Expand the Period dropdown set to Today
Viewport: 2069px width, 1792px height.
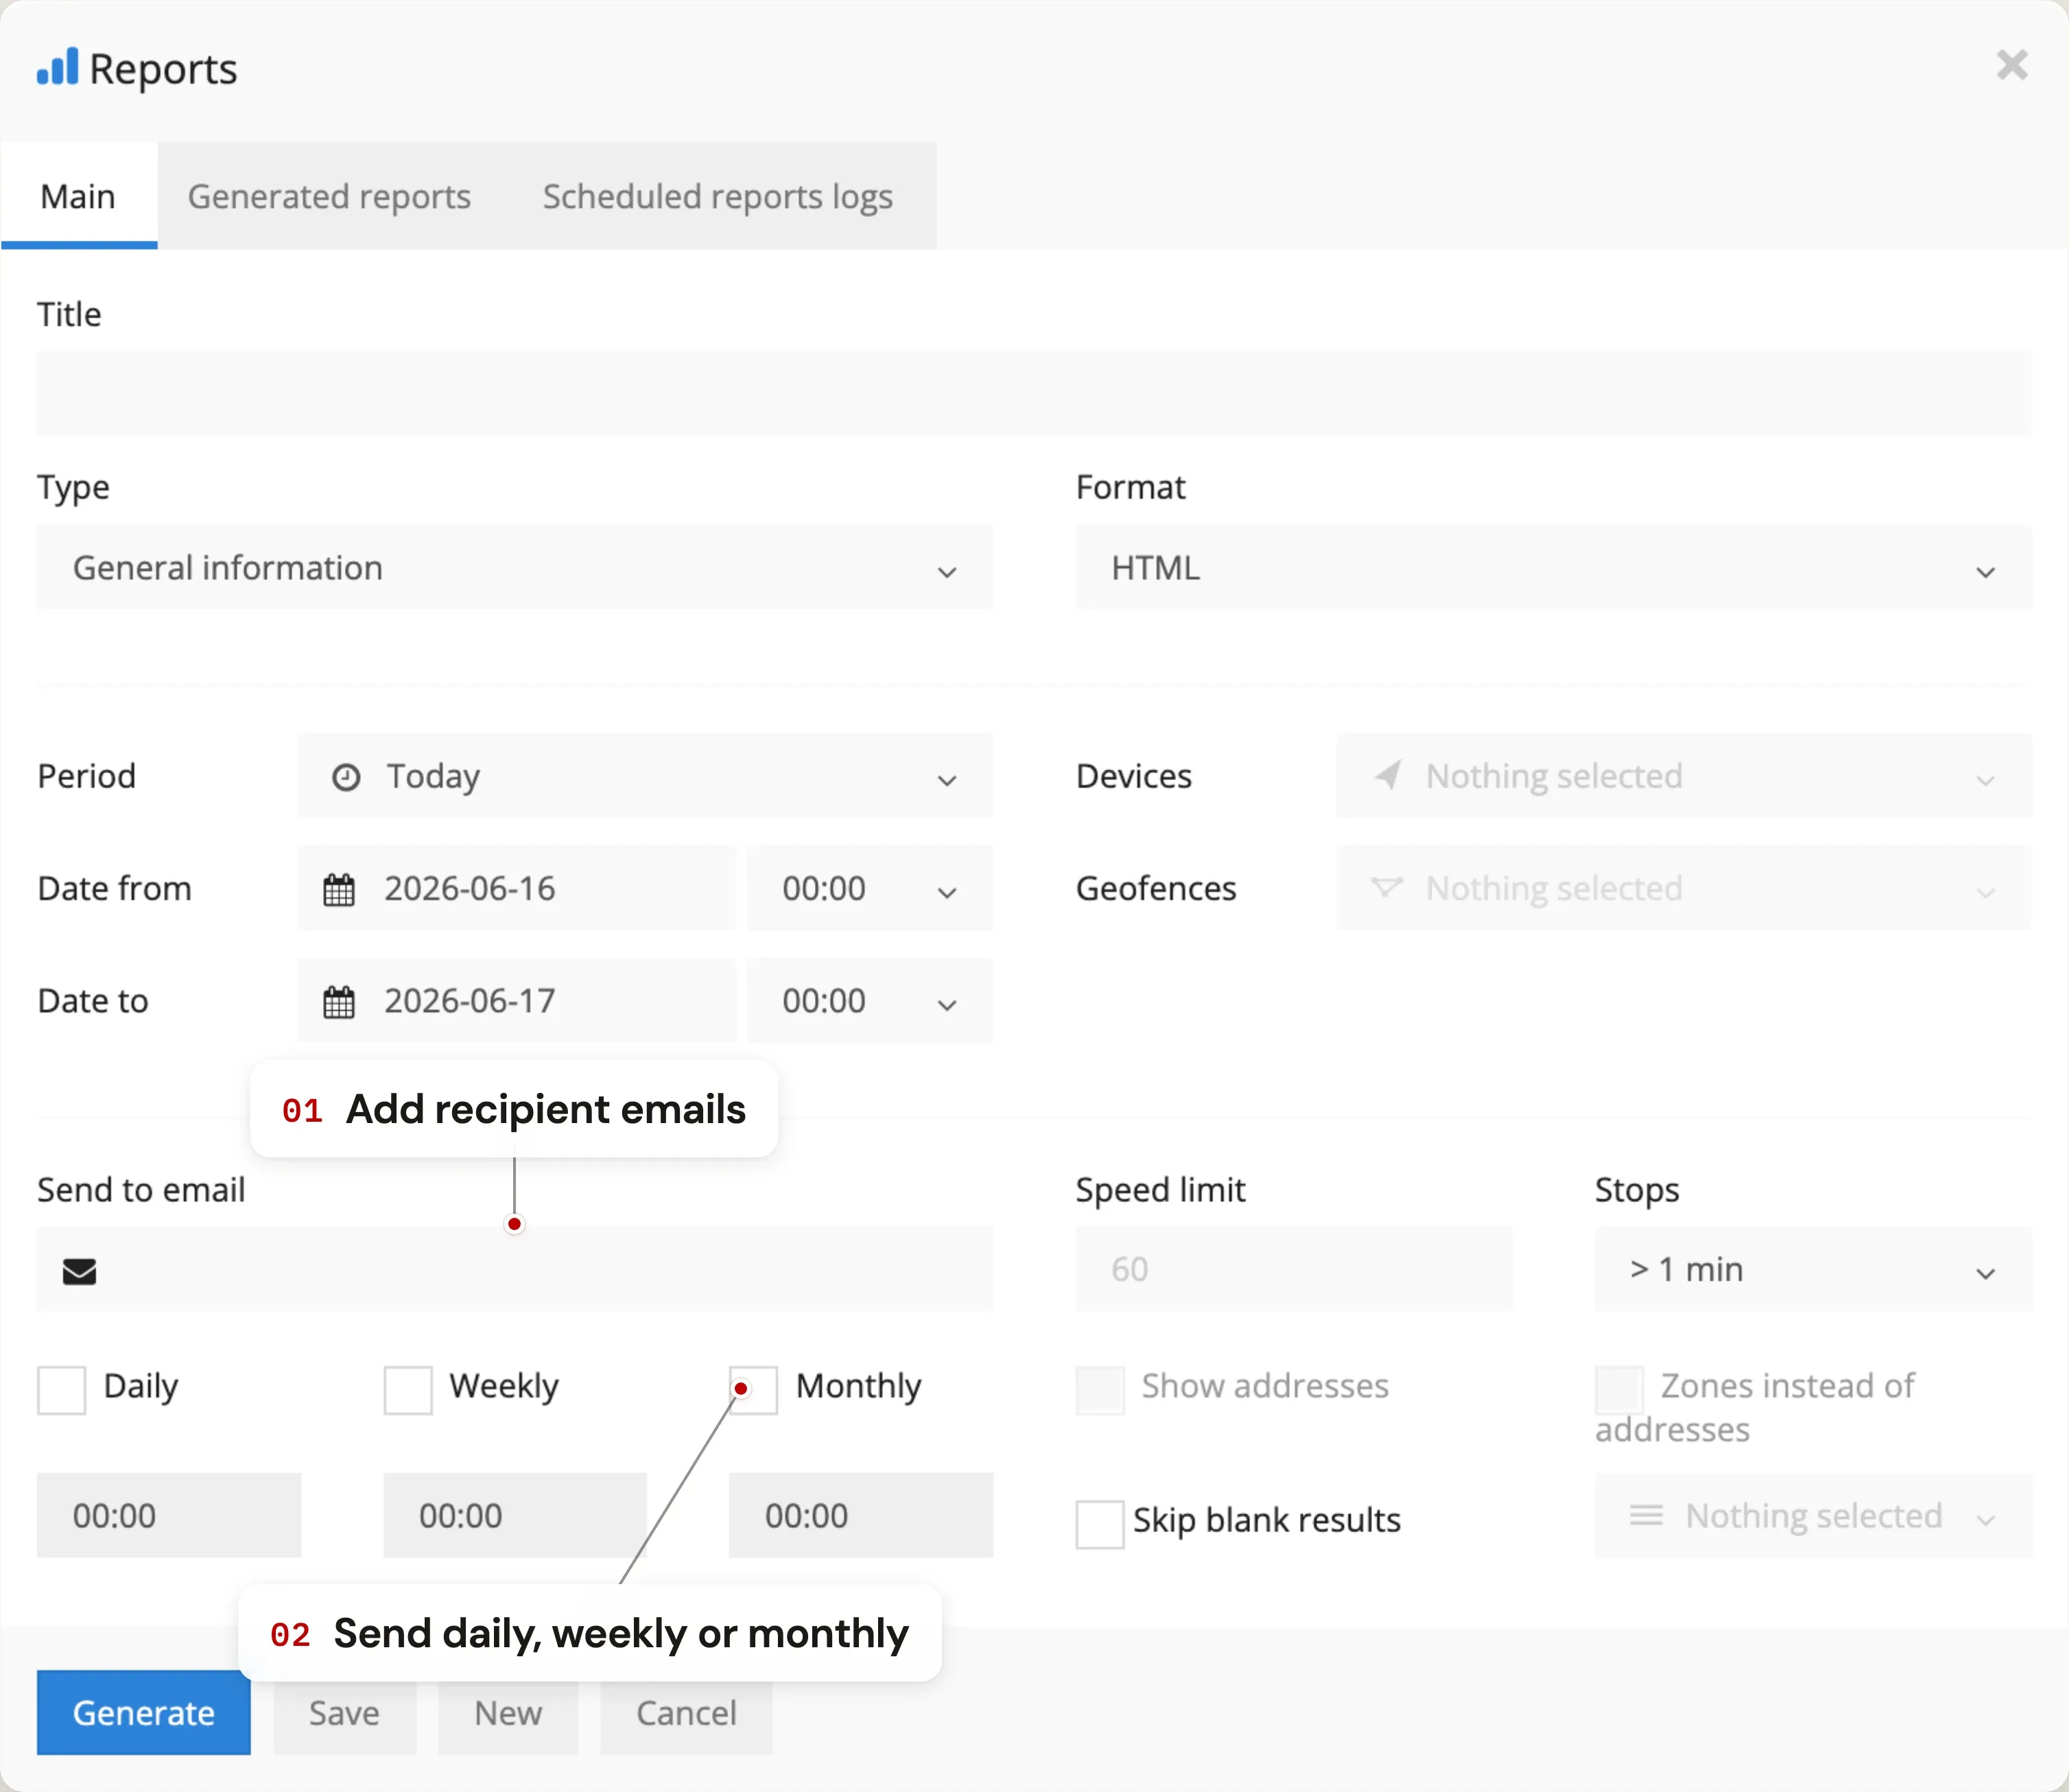[645, 776]
